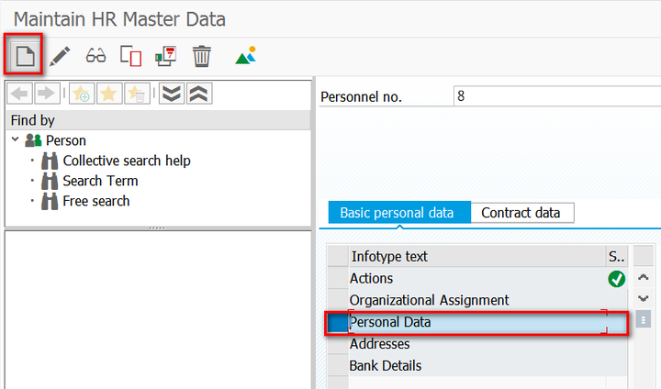Viewport: 661px width, 389px height.
Task: Click the Personnel no. input field
Action: 555,96
